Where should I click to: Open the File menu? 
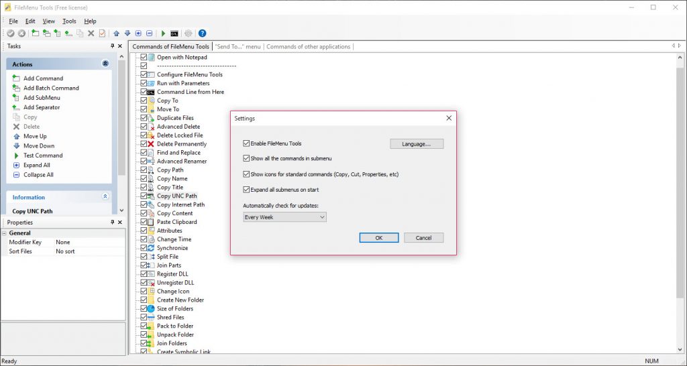click(13, 21)
